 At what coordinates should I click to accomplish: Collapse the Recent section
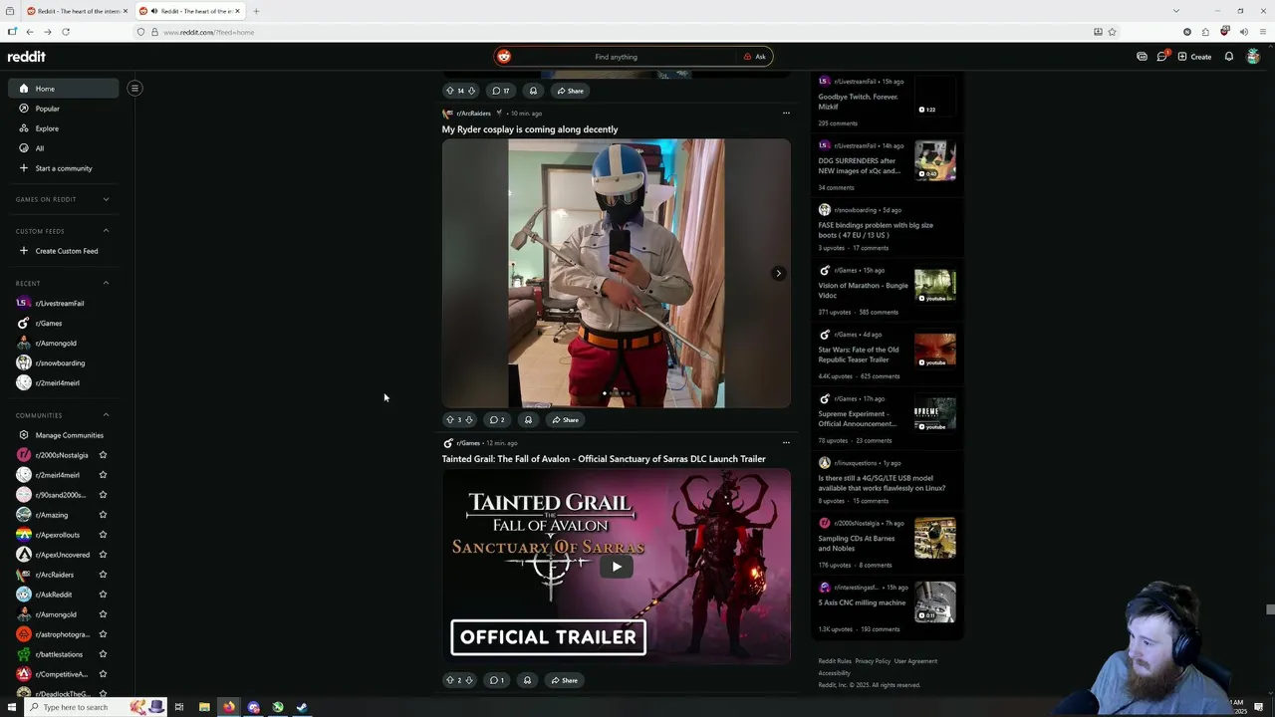[106, 283]
